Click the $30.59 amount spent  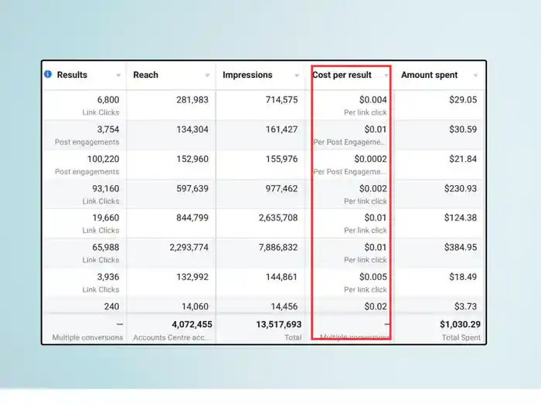pyautogui.click(x=463, y=130)
